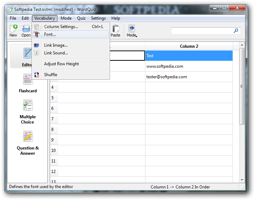Click Column 1 -> Column 2 In Order status
Screen dimensions: 255x200
coord(180,187)
